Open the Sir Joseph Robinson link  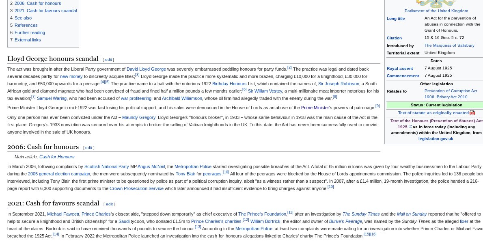(339, 84)
